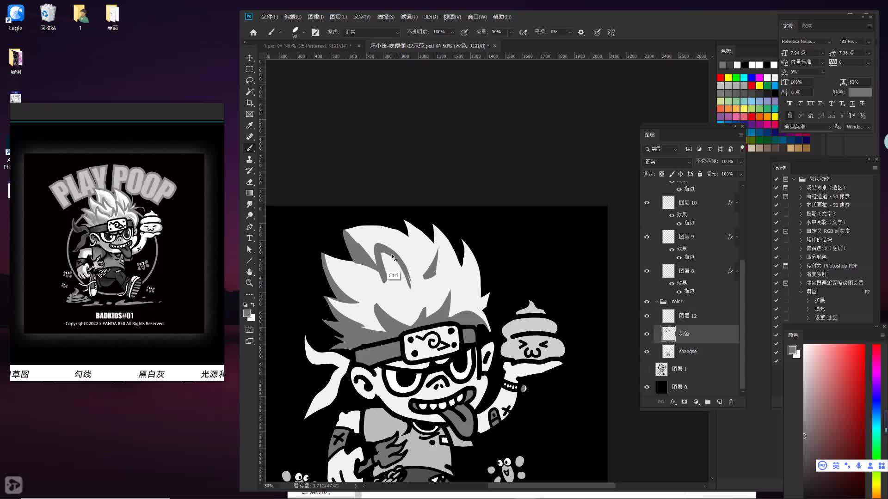This screenshot has width=888, height=499.
Task: Open 图像(I) menu
Action: pyautogui.click(x=315, y=17)
